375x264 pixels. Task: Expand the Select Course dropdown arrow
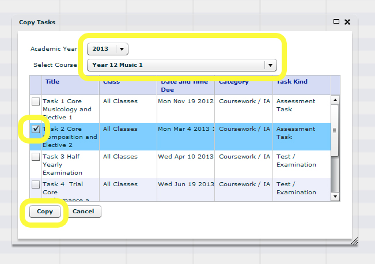coord(270,65)
